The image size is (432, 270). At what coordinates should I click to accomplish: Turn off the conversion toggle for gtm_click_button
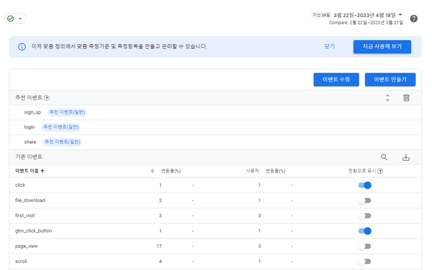[365, 231]
